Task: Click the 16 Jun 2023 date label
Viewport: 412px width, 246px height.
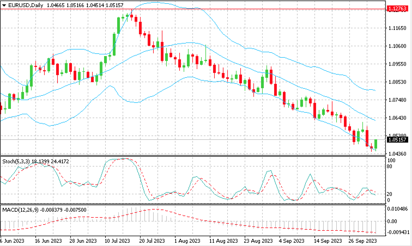Action: pos(49,241)
